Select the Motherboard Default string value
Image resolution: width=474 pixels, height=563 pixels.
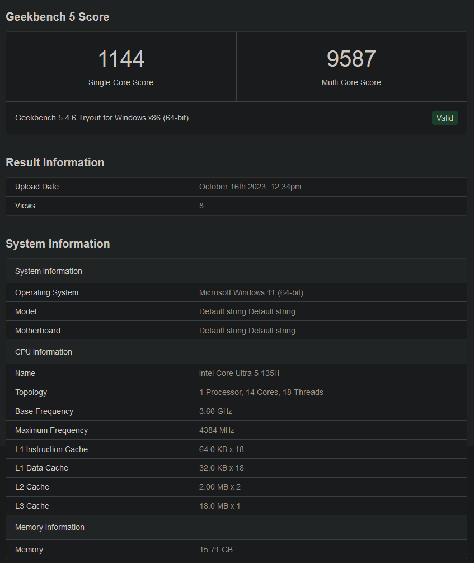pos(247,331)
